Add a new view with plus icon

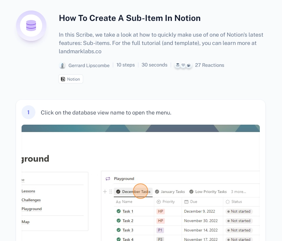click(105, 191)
